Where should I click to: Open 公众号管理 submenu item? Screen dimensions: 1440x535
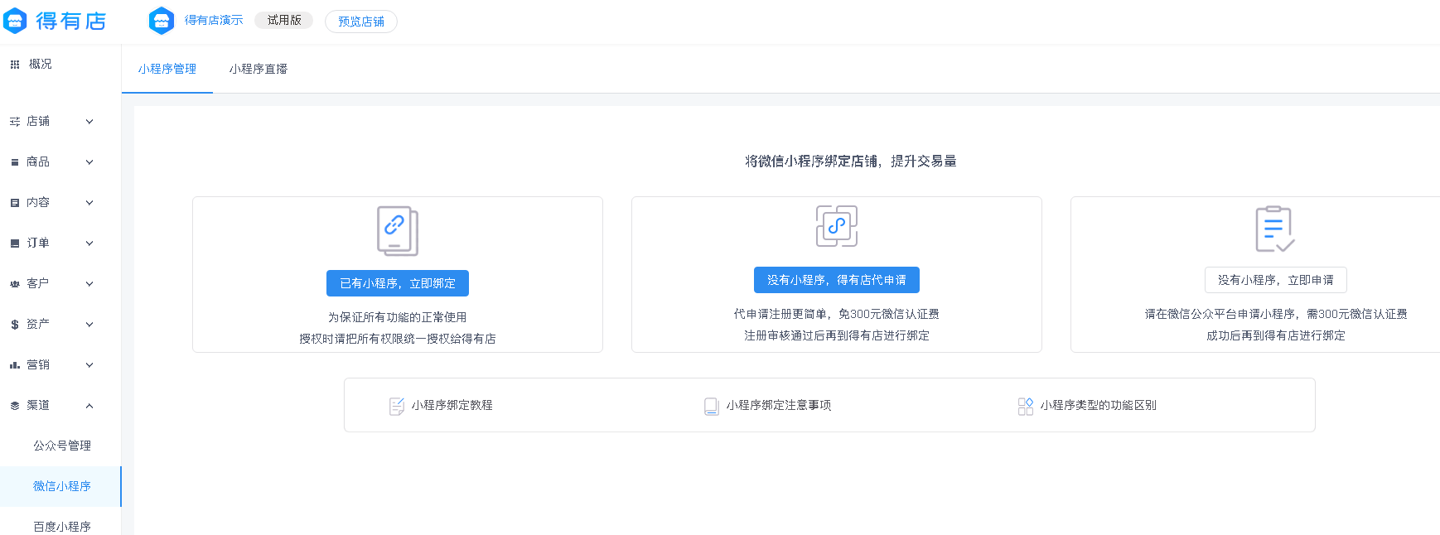(60, 446)
